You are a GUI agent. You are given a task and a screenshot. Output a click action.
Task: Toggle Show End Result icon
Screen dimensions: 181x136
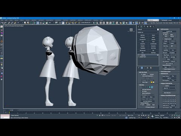[142, 68]
